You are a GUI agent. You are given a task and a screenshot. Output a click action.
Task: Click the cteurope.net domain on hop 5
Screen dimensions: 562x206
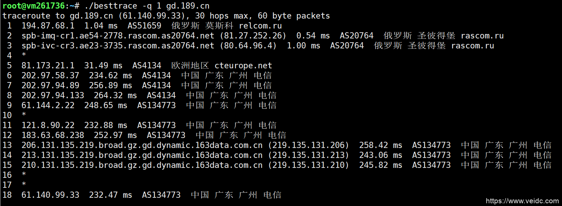(243, 66)
